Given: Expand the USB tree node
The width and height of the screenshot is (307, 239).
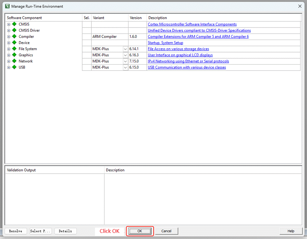Looking at the screenshot, I should 9,68.
